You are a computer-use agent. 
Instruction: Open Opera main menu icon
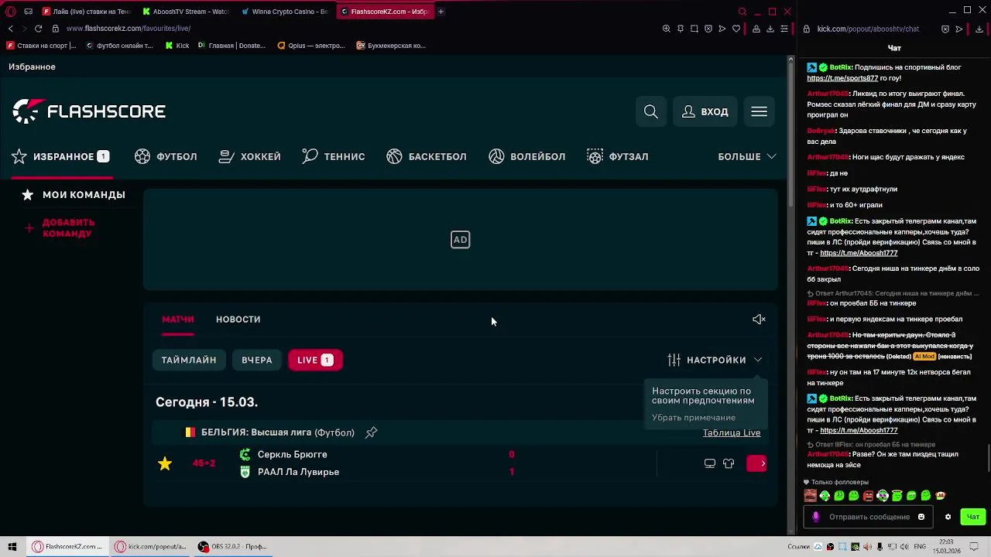click(x=10, y=12)
